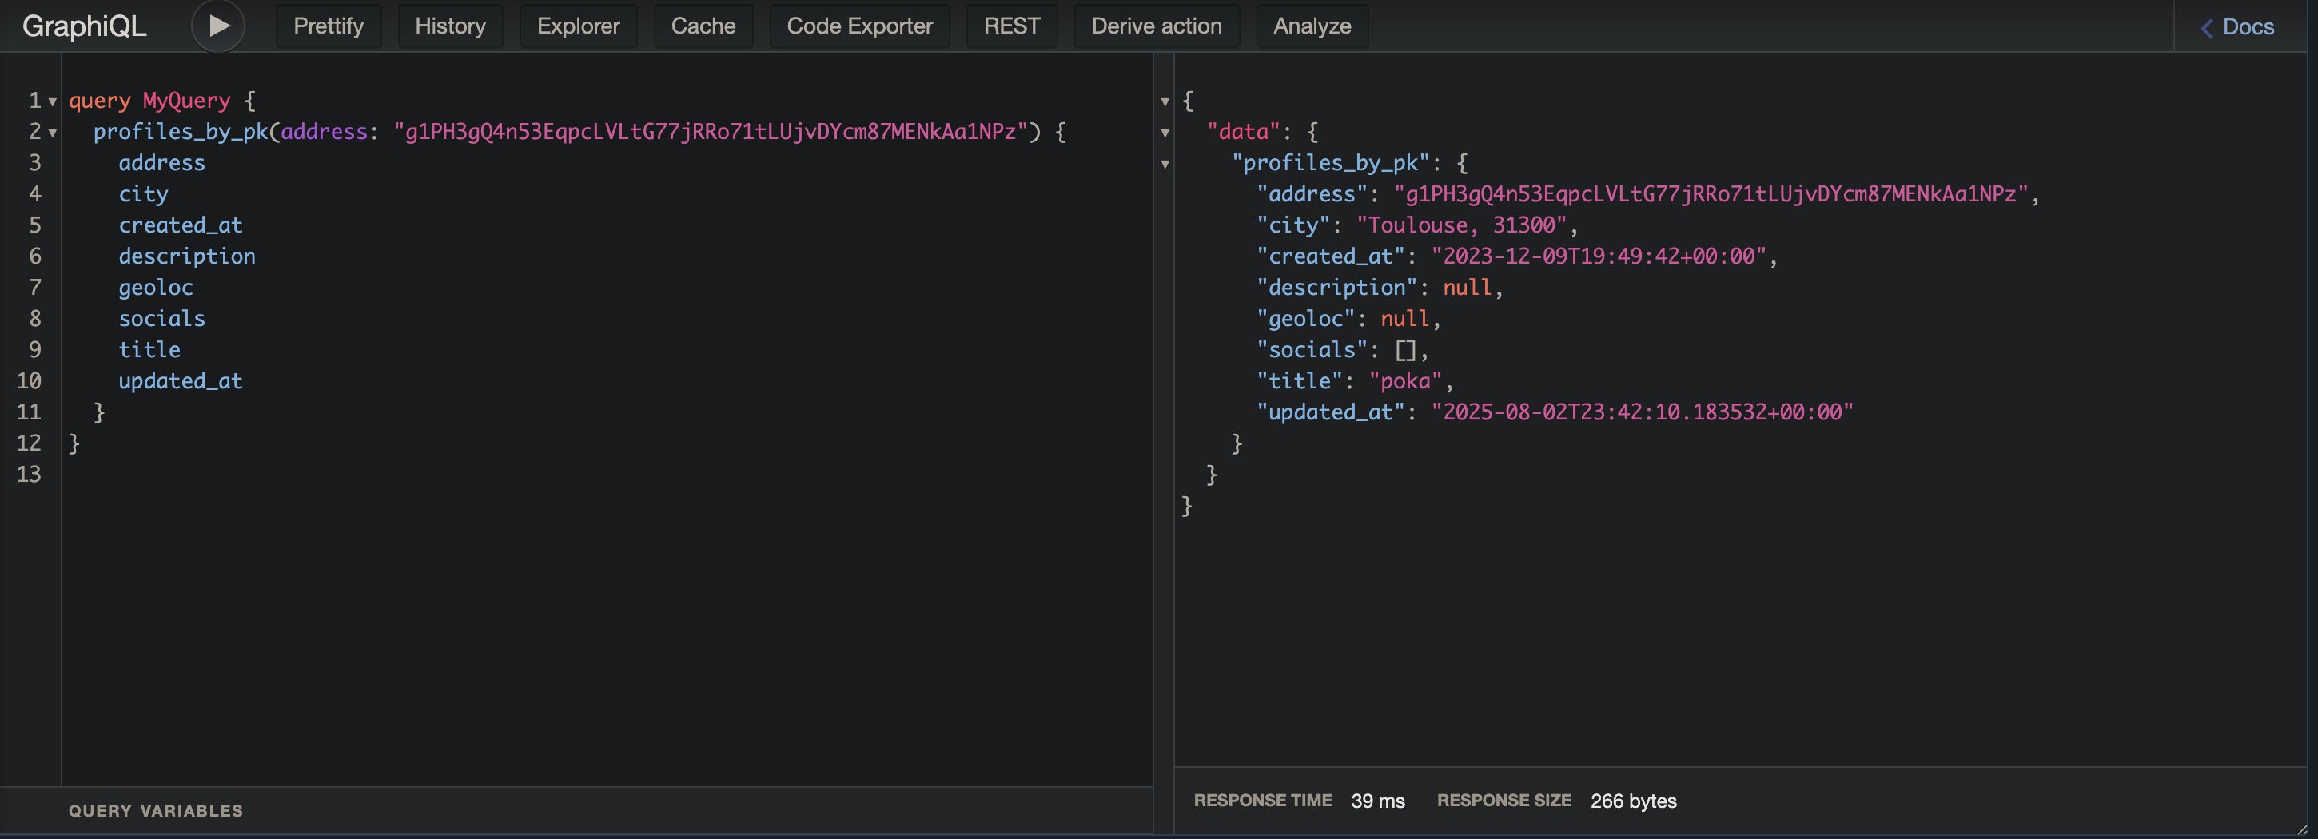2318x839 pixels.
Task: Collapse the "profiles_by_pk" response object
Action: [x=1165, y=164]
